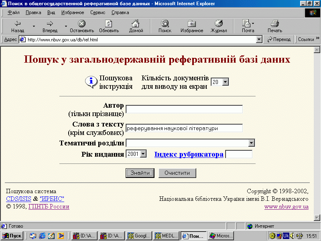Expand the Тематичні розділи dropdown
Image resolution: width=321 pixels, height=241 pixels.
pyautogui.click(x=252, y=143)
